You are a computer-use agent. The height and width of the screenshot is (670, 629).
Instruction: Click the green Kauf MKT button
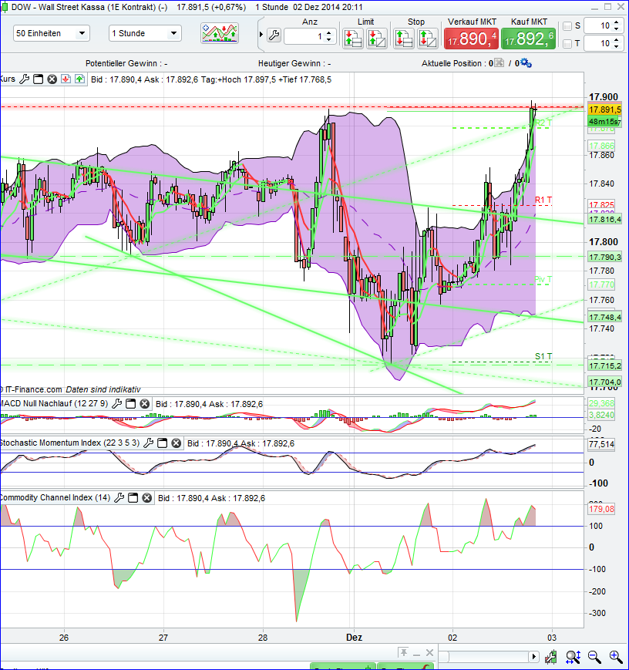tap(529, 37)
